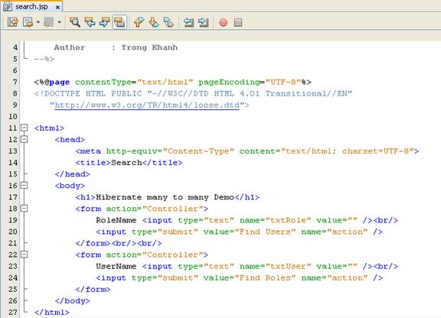Go to the previous bookmark

pyautogui.click(x=139, y=22)
